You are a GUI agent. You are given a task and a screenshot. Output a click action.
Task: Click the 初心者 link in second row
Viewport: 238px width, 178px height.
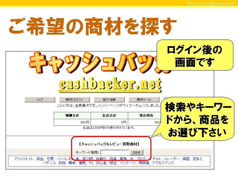click(101, 163)
